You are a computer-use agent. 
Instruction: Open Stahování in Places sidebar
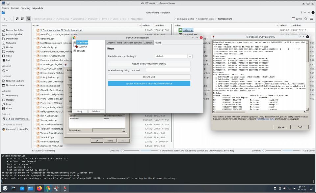tap(11, 43)
